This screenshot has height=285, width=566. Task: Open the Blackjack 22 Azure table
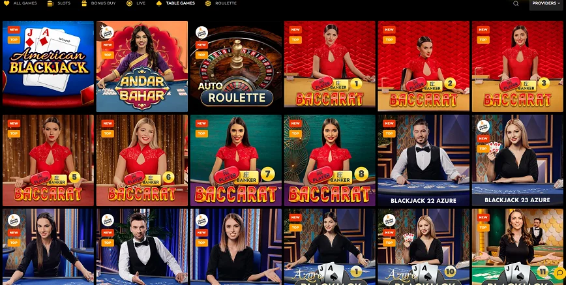coord(423,160)
